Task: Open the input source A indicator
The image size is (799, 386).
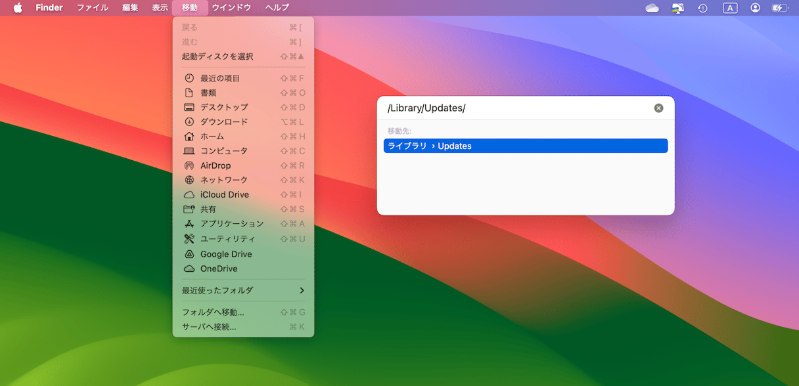Action: pos(729,8)
